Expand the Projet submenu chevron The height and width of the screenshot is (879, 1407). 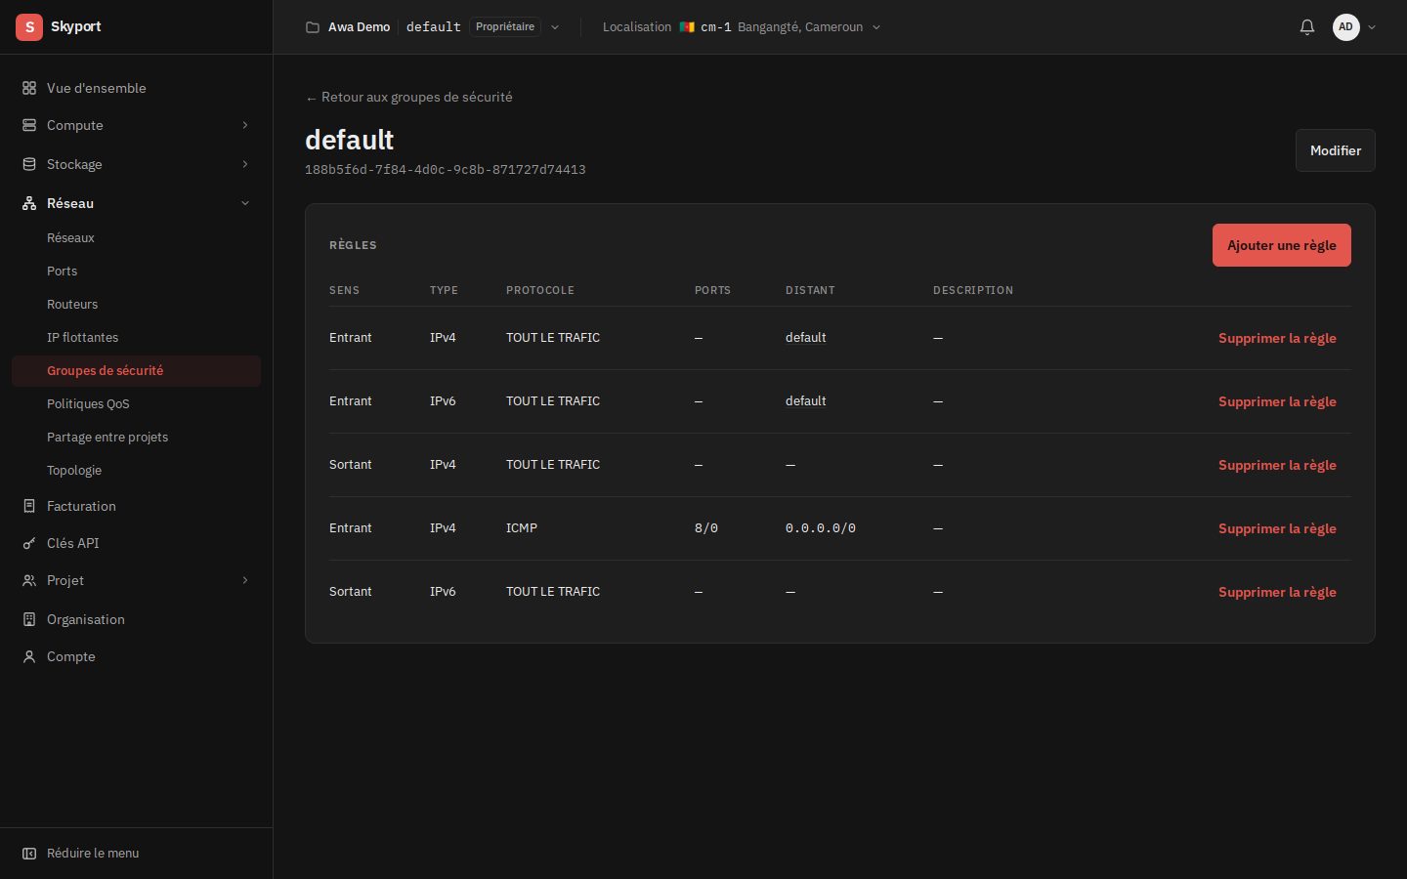(245, 580)
